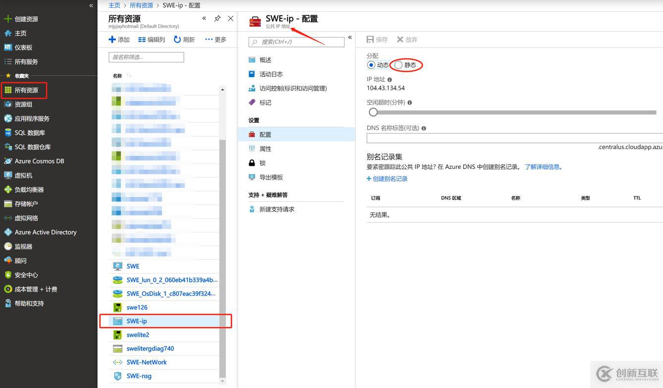Click the Azure Cosmos DB icon

pos(8,161)
